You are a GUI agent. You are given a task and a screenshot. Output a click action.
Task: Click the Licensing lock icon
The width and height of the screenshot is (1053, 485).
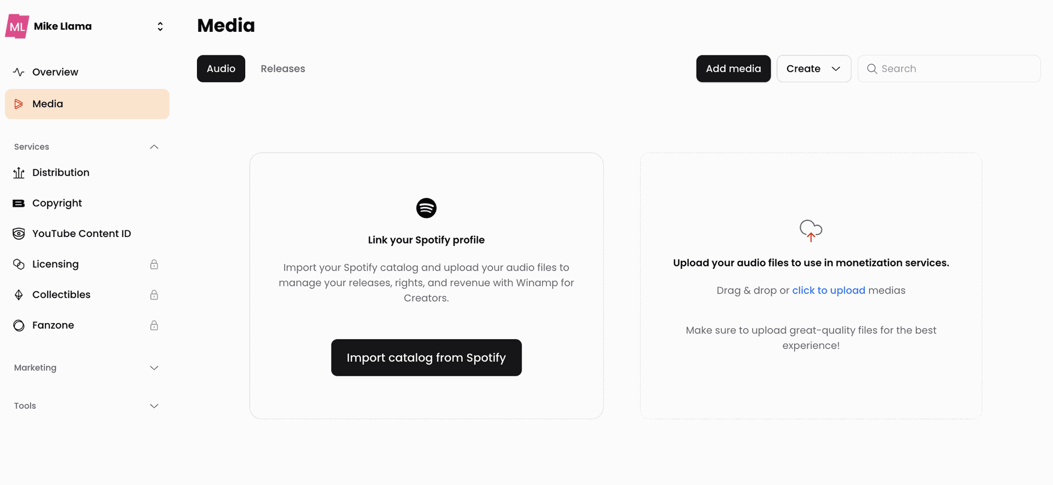pyautogui.click(x=154, y=264)
